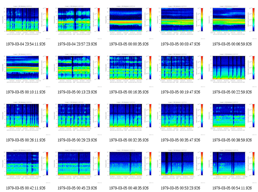This screenshot has width=258, height=192.
Task: Click the caption text 1979-03-05 00:13:23.926
Action: pyautogui.click(x=77, y=92)
